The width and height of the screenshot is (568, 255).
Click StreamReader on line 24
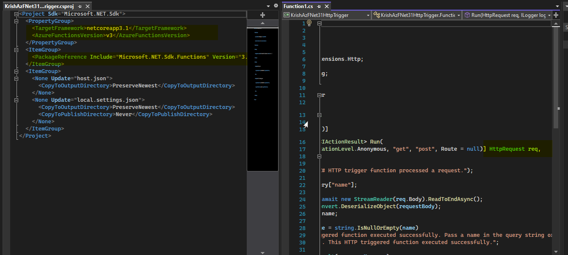pyautogui.click(x=373, y=199)
